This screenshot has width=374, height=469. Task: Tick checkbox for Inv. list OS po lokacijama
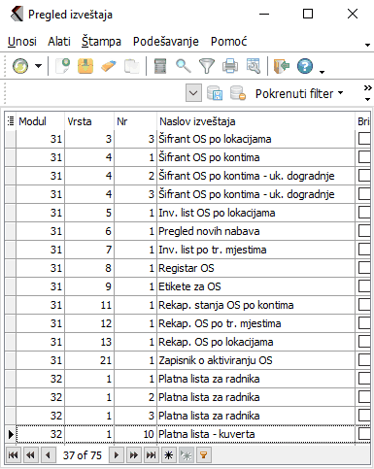pos(364,213)
